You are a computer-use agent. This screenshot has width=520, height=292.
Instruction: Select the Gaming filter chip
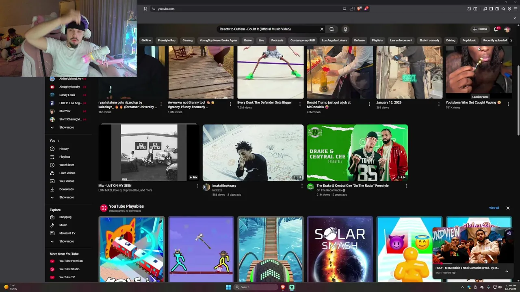[x=187, y=40]
